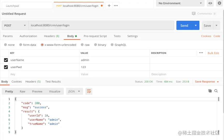Click line number 4 in response
224x140 pixels.
pos(9,111)
